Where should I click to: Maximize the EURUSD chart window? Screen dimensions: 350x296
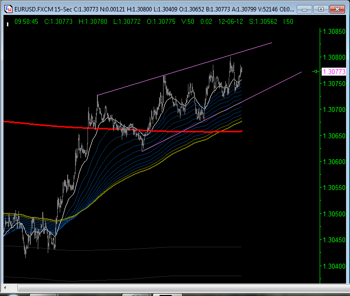[322, 9]
